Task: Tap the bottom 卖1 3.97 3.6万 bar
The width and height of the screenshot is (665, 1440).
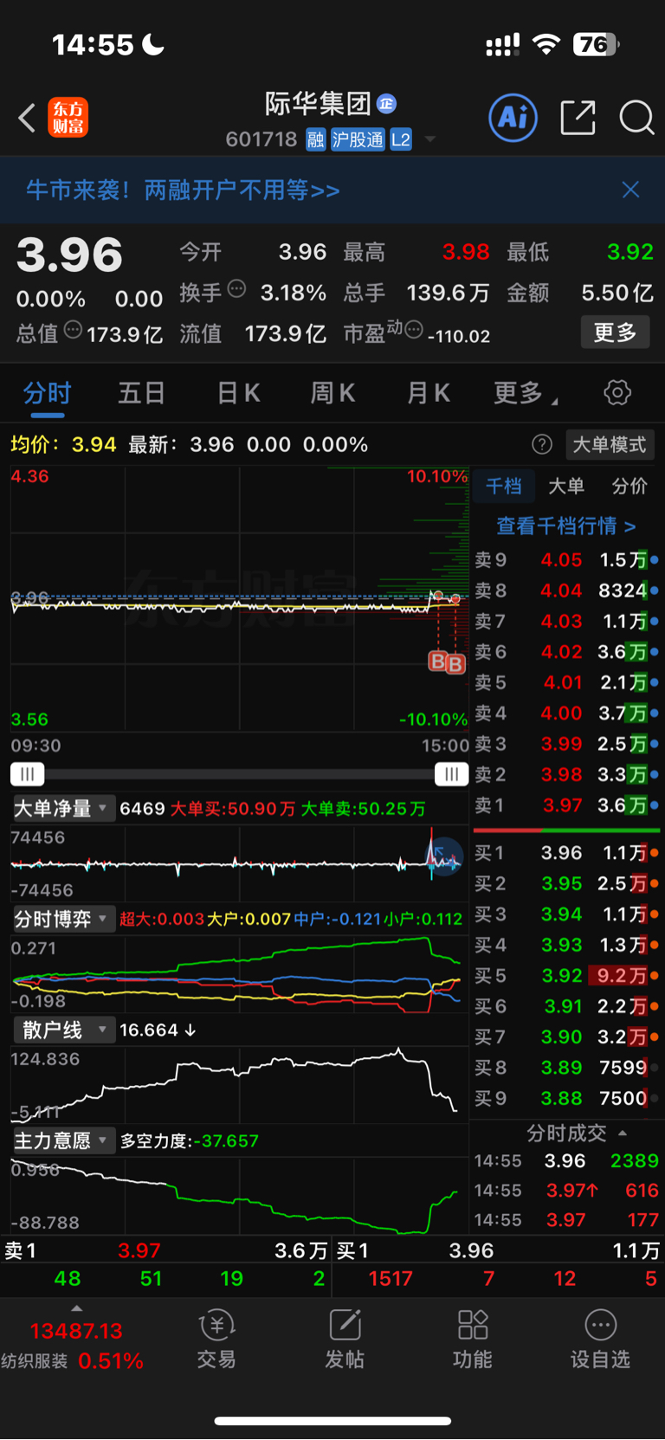Action: click(x=165, y=1250)
